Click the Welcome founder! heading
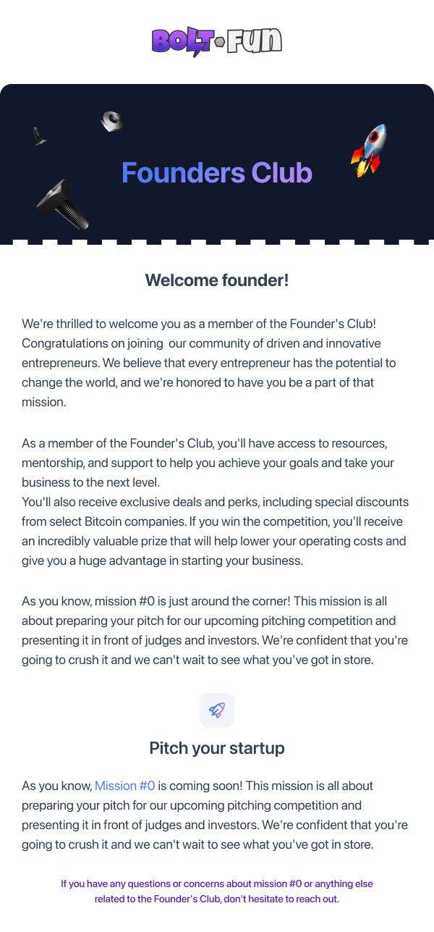Image resolution: width=434 pixels, height=932 pixels. pyautogui.click(x=217, y=280)
